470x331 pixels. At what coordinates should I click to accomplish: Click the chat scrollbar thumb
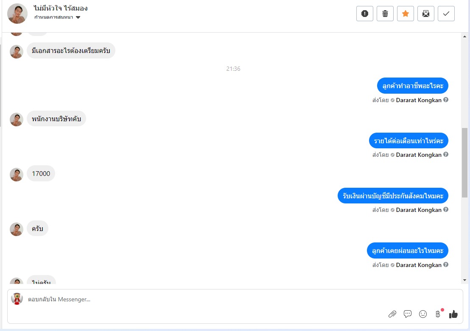pyautogui.click(x=464, y=163)
